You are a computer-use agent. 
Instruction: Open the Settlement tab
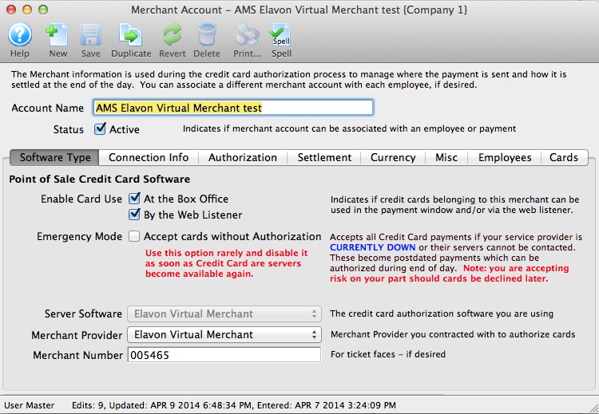(324, 158)
